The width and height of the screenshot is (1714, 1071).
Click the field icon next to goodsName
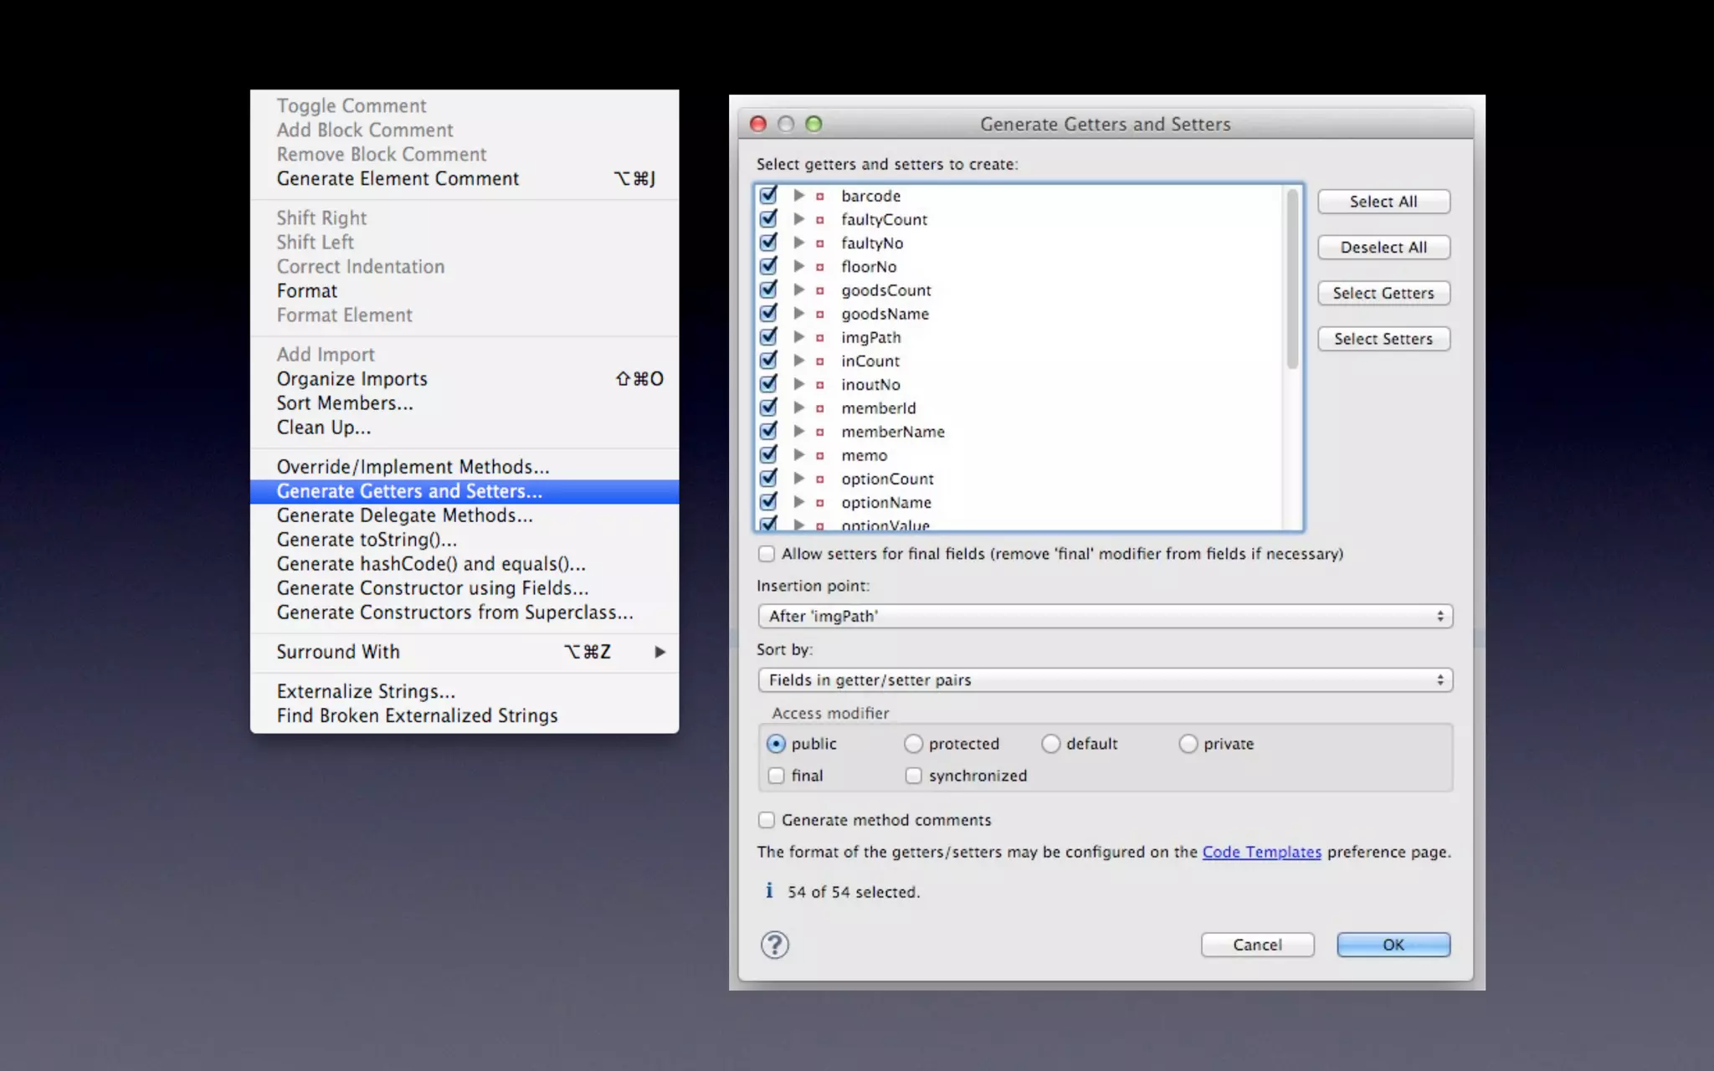pos(820,315)
